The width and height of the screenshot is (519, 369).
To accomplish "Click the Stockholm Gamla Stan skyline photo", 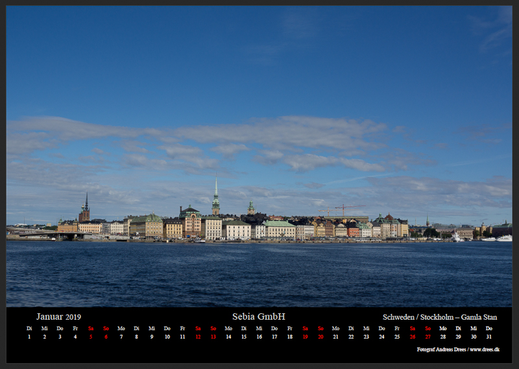I will click(x=259, y=156).
